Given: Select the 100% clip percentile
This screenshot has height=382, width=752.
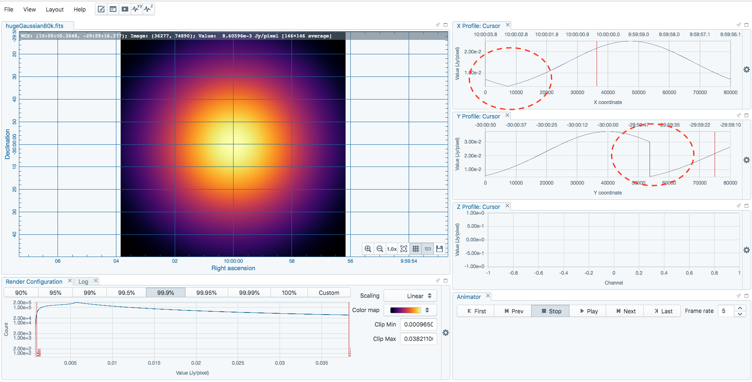Looking at the screenshot, I should click(x=289, y=292).
